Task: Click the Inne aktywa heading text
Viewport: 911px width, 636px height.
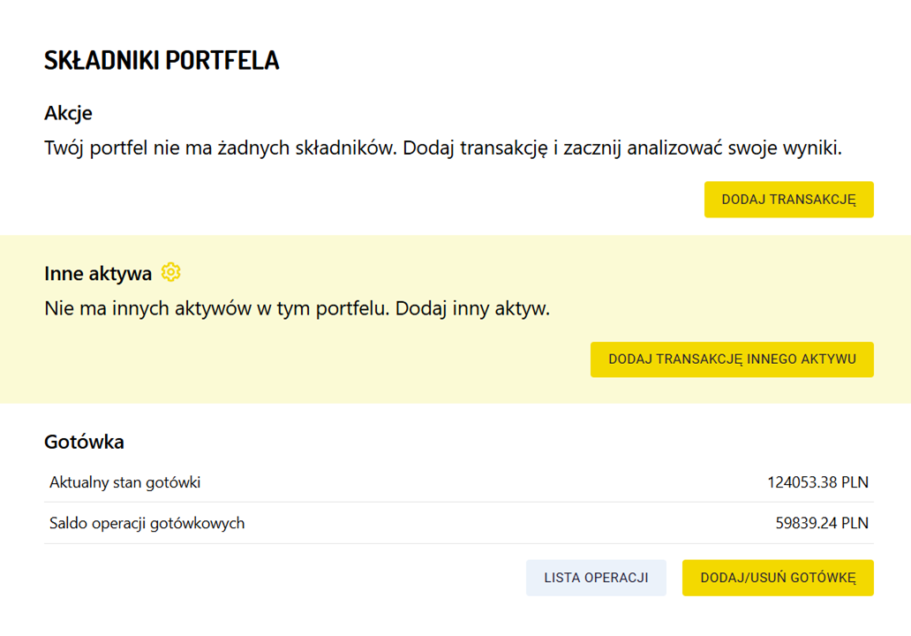Action: click(x=98, y=274)
